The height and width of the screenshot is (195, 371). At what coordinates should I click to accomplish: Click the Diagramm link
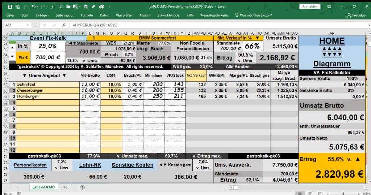coord(332,64)
